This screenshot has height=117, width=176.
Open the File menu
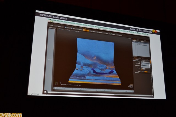(58, 21)
